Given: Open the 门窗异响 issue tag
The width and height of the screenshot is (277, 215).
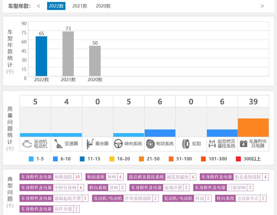Looking at the screenshot, I should point(223,188).
